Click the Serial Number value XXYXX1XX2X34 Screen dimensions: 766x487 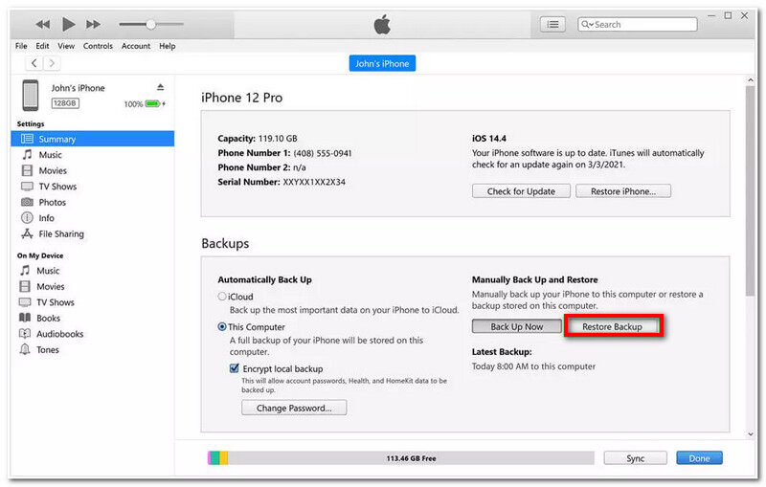pos(314,182)
